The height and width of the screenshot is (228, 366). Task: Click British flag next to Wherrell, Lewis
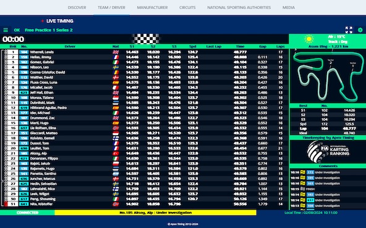click(116, 52)
